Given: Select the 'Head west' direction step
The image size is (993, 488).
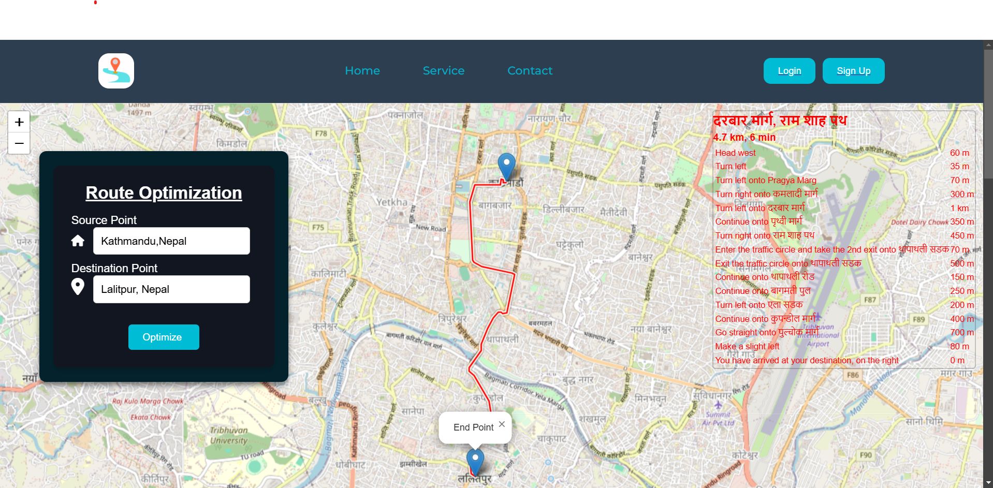Looking at the screenshot, I should point(844,153).
